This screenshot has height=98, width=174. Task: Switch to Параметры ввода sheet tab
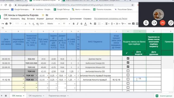(x=58, y=96)
